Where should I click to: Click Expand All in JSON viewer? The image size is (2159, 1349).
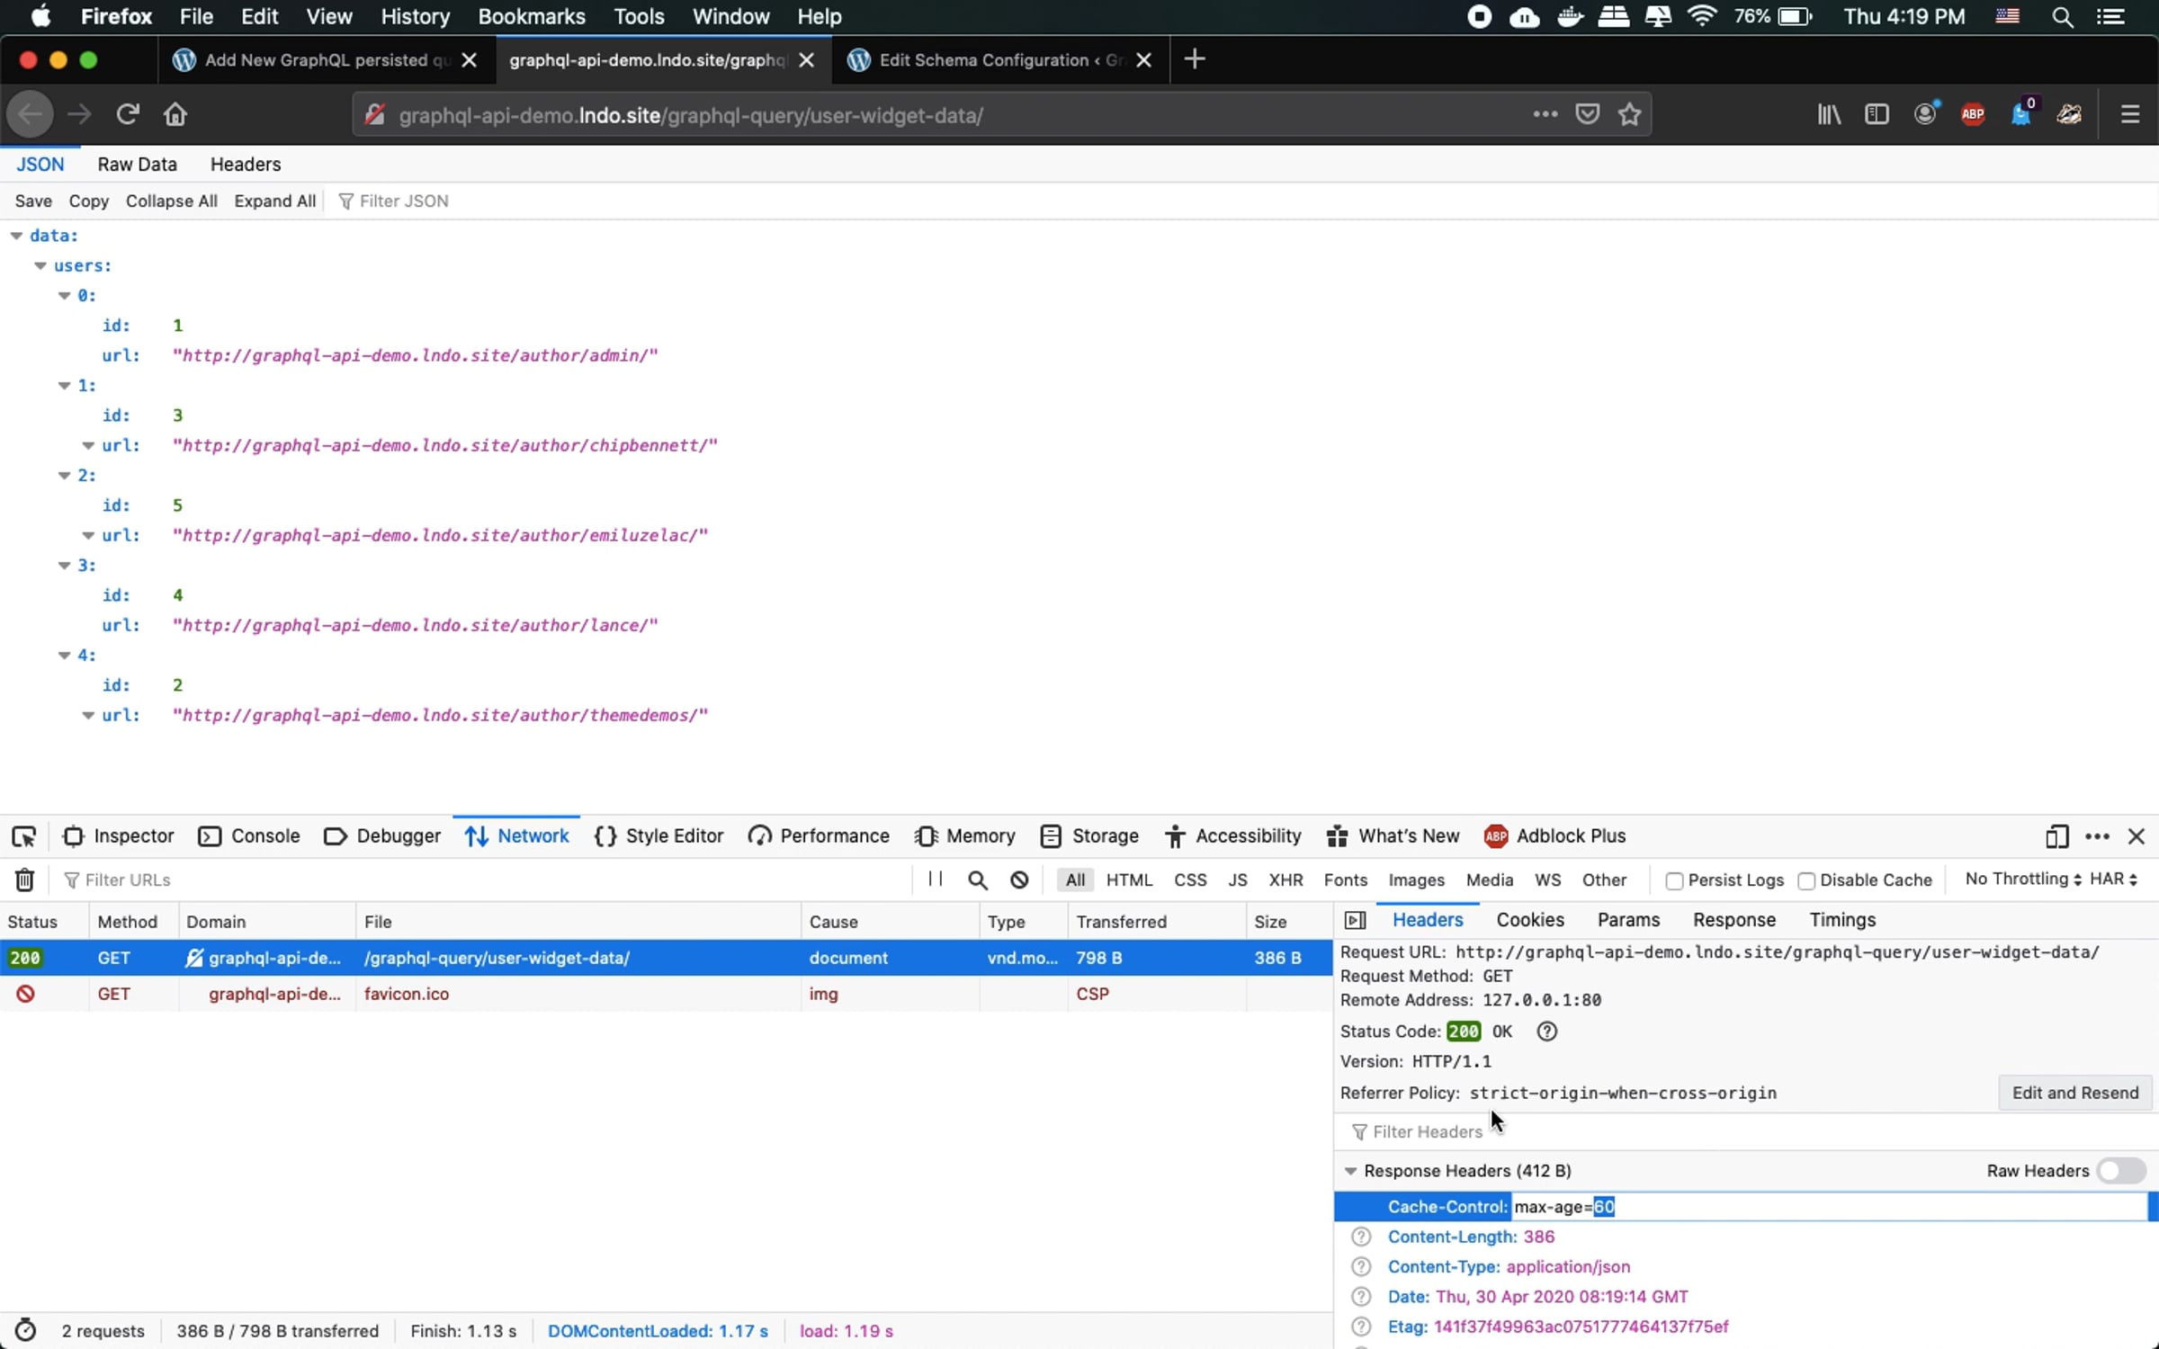[274, 201]
